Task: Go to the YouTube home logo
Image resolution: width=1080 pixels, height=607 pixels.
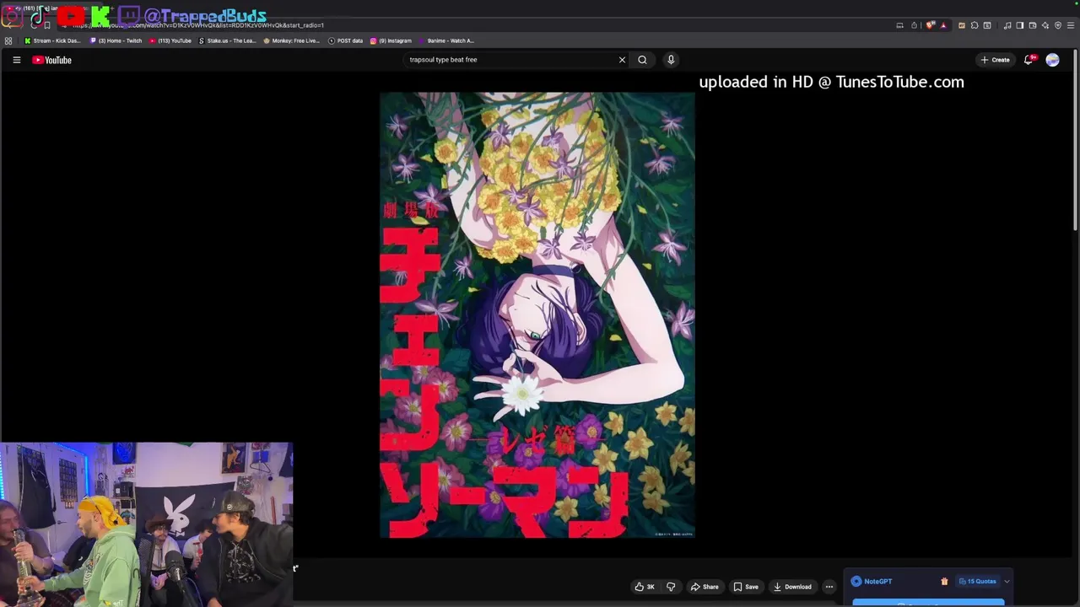Action: pyautogui.click(x=51, y=60)
